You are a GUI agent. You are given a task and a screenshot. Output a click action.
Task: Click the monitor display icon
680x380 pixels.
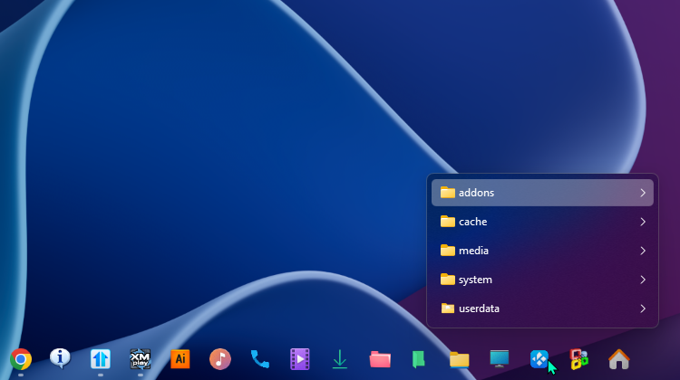[500, 359]
